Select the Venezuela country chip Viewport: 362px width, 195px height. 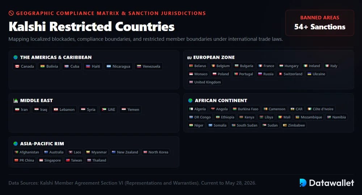point(149,66)
